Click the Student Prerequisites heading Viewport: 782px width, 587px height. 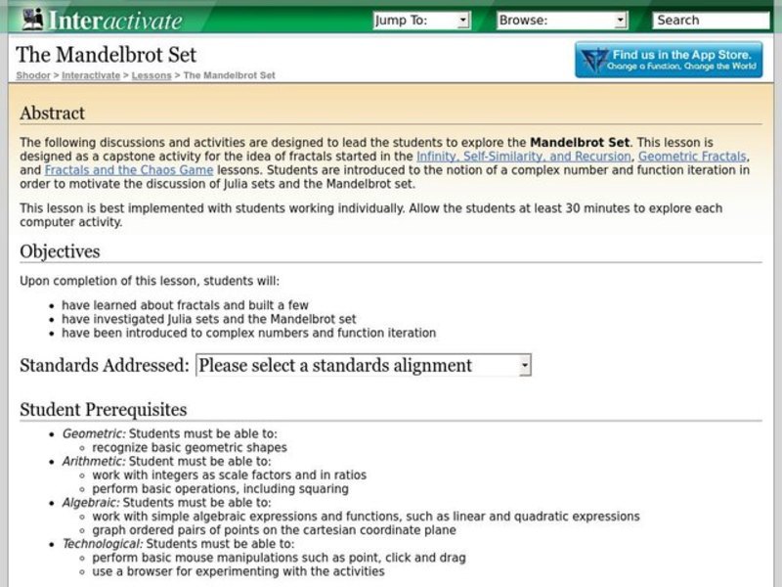(103, 409)
